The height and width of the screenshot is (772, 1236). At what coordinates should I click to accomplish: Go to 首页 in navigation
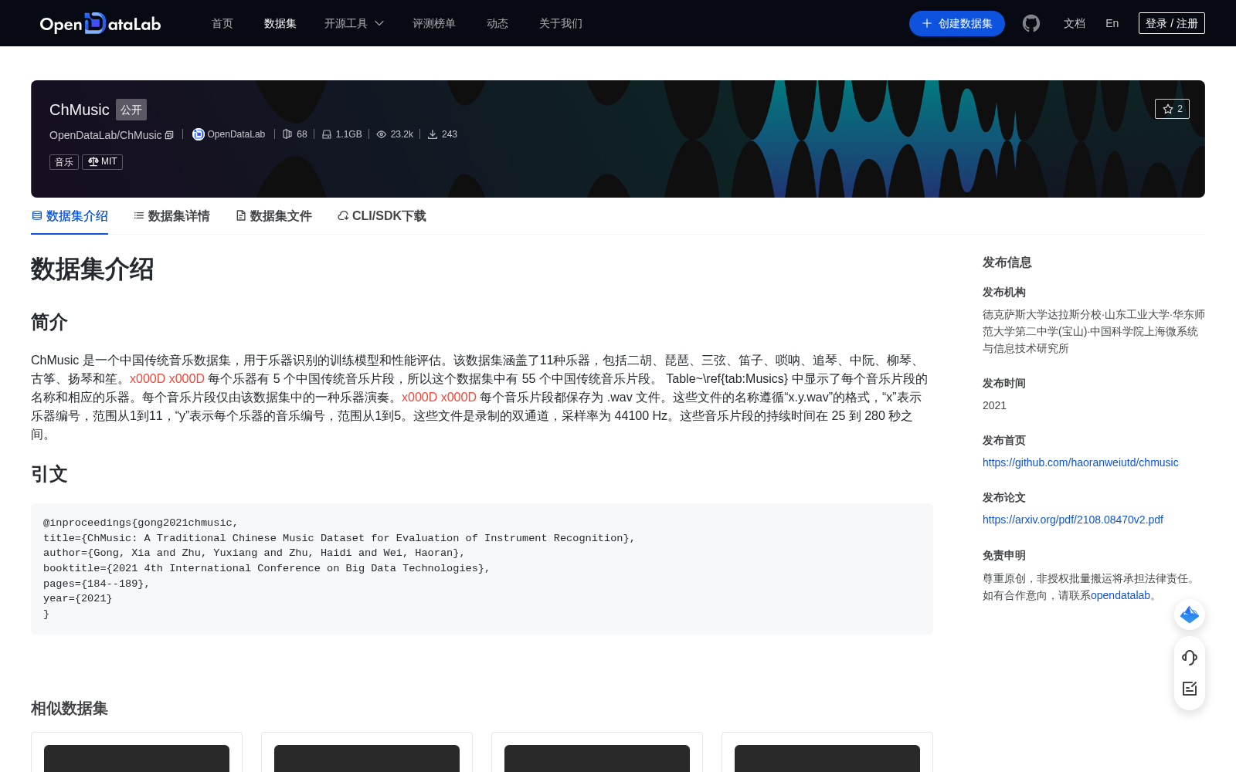click(222, 23)
